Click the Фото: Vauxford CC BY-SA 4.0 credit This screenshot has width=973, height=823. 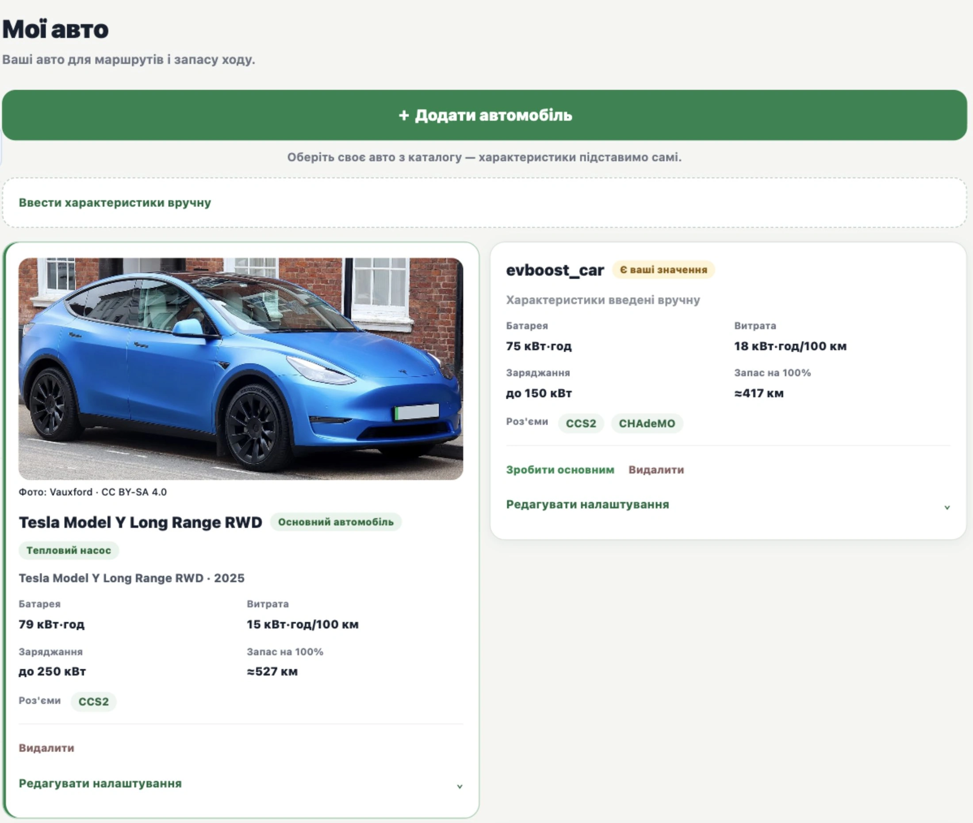[92, 492]
